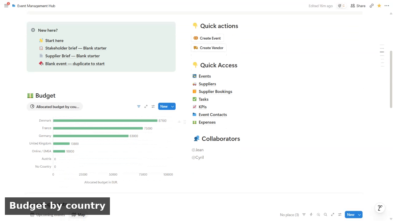This screenshot has width=393, height=221.
Task: Click the Create Event button
Action: pyautogui.click(x=207, y=38)
